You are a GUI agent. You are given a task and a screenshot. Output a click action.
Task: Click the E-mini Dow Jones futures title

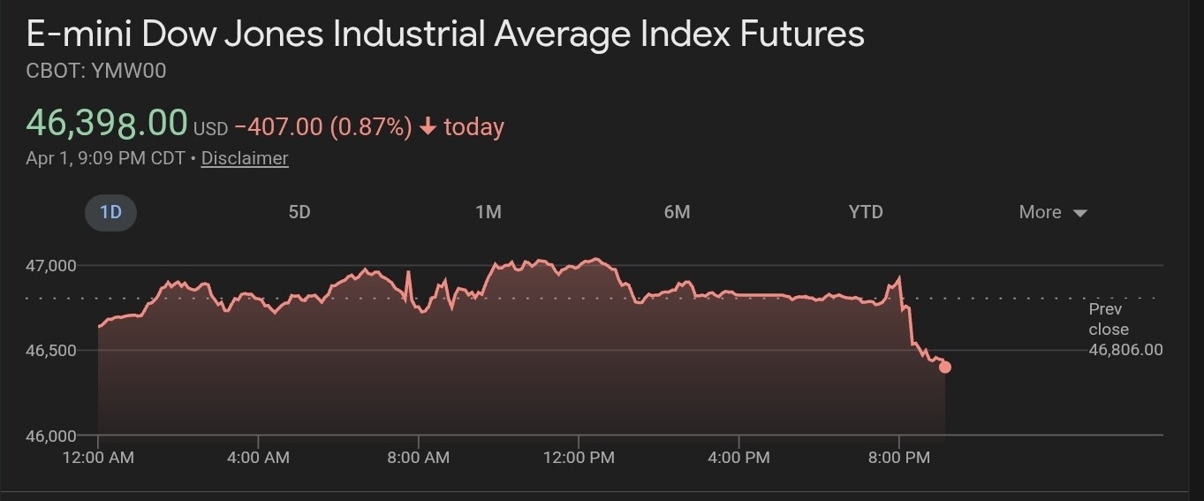(x=445, y=34)
